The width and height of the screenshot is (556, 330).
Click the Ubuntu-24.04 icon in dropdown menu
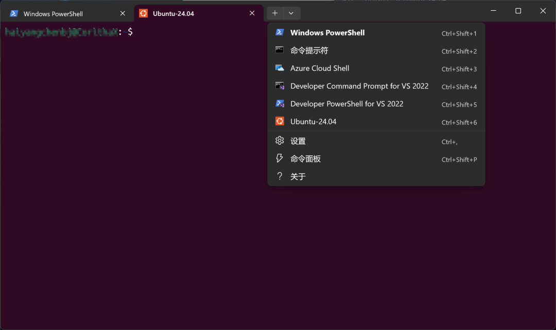pos(280,121)
